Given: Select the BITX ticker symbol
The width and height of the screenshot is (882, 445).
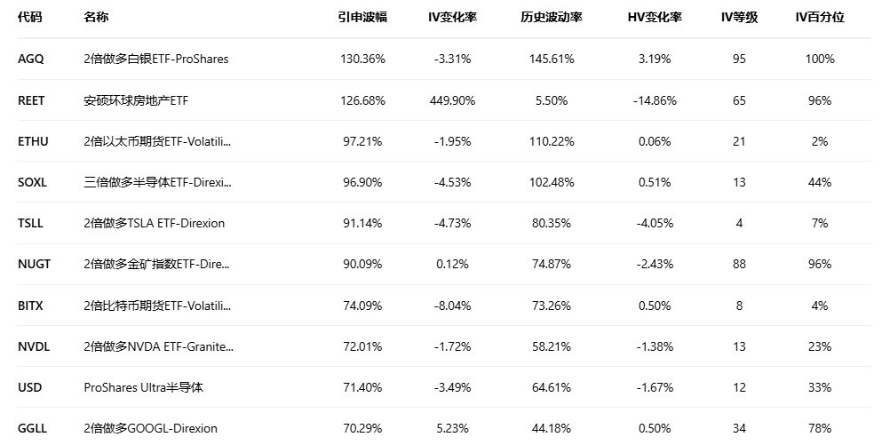Looking at the screenshot, I should pos(30,306).
